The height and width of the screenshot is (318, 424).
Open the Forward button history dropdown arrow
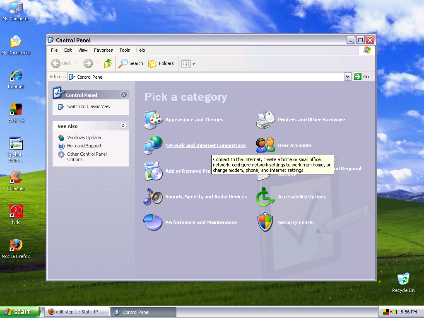98,63
